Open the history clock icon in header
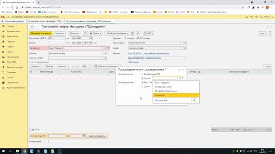Screen dimensions: 275x154 [251, 17]
